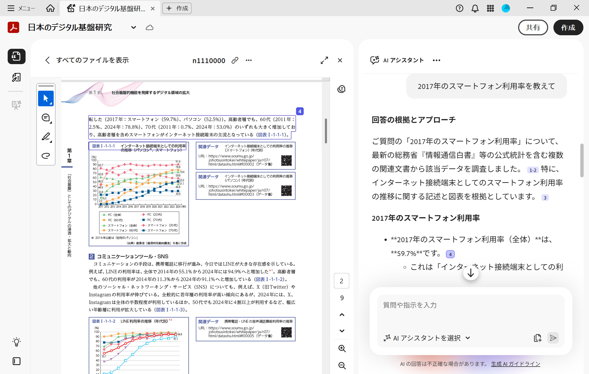Click the document vertical scrollbar thumb
Image resolution: width=589 pixels, height=374 pixels.
coord(326,131)
